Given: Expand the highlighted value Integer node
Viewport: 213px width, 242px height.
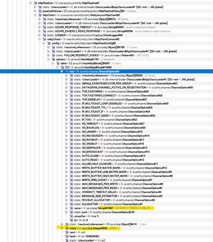Looking at the screenshot, I should [62, 228].
